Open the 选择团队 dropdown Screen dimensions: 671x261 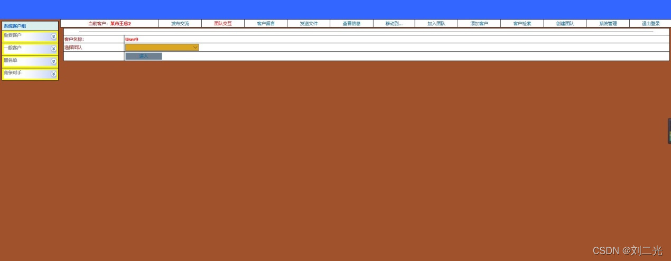162,47
